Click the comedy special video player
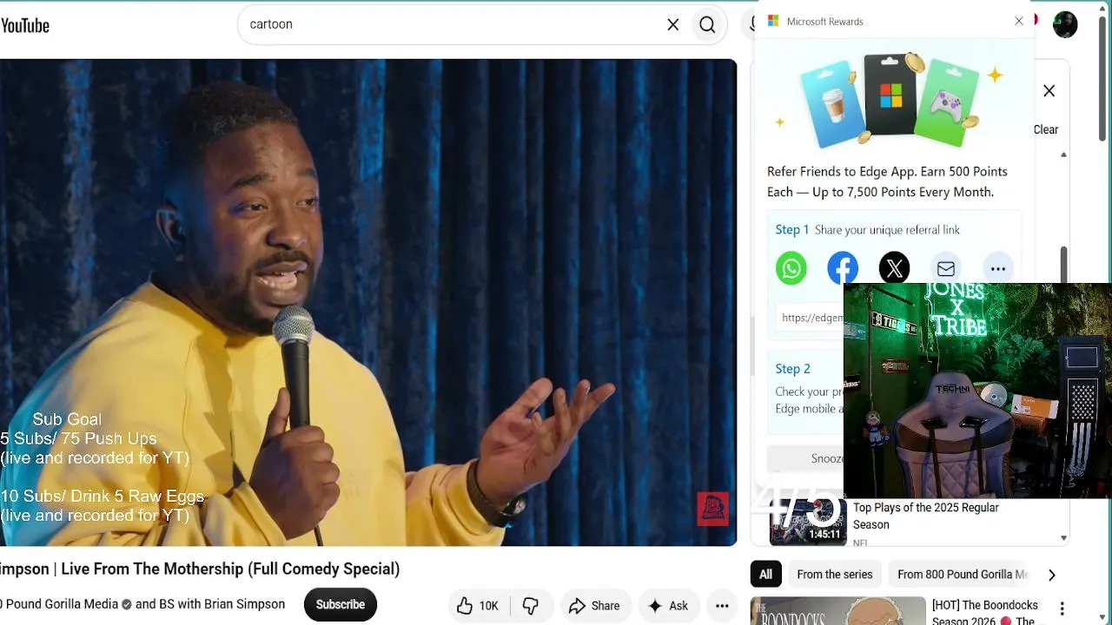 coord(368,303)
